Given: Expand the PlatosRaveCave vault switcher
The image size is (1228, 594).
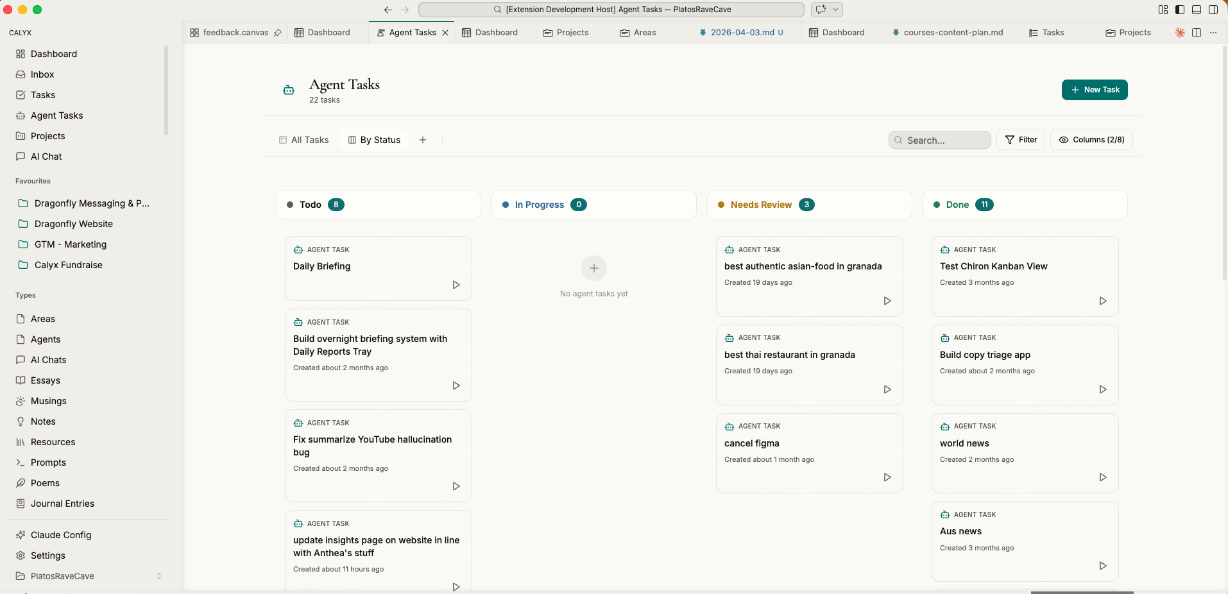Looking at the screenshot, I should pos(159,576).
